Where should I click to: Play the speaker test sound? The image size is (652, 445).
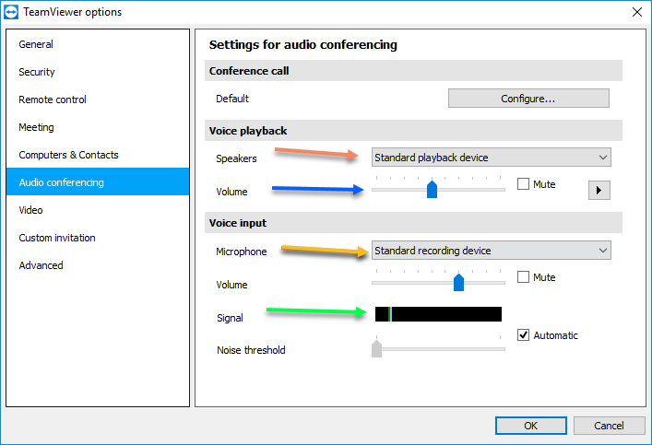tap(599, 191)
